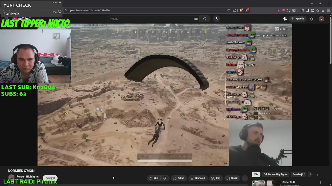
Task: Click the install/cast screen icon in the address bar
Action: point(229,10)
